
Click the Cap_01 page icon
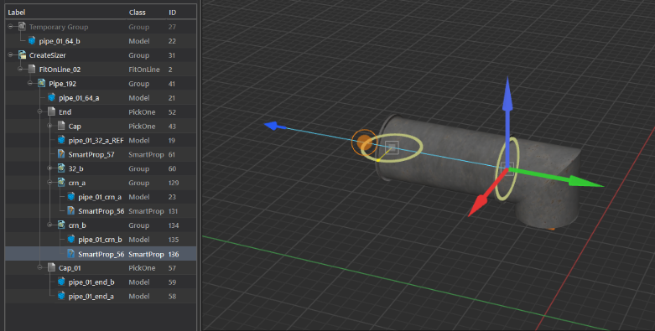pyautogui.click(x=51, y=267)
